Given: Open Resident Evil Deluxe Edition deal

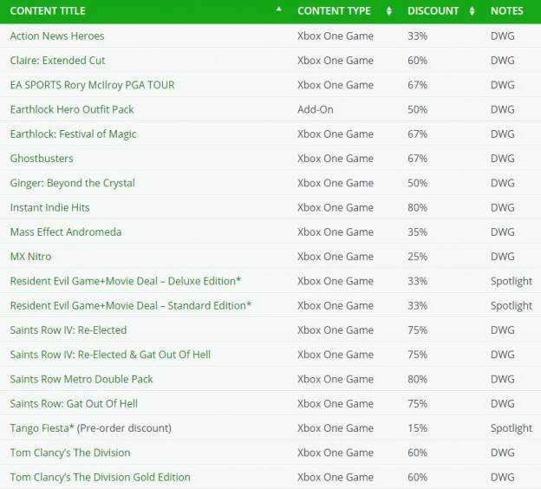Looking at the screenshot, I should tap(126, 281).
